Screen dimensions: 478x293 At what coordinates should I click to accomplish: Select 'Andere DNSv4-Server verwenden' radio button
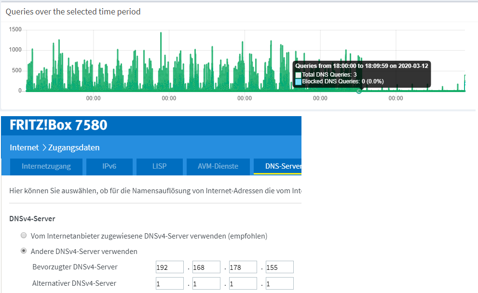click(24, 251)
